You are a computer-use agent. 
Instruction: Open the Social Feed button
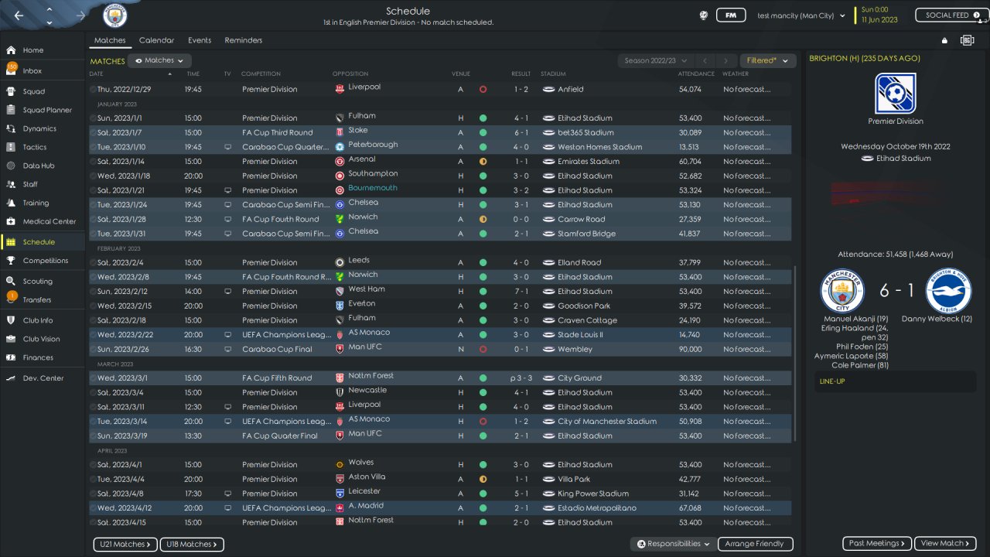952,15
